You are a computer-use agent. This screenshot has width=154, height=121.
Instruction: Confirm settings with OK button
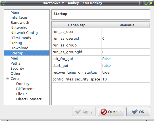(138, 112)
